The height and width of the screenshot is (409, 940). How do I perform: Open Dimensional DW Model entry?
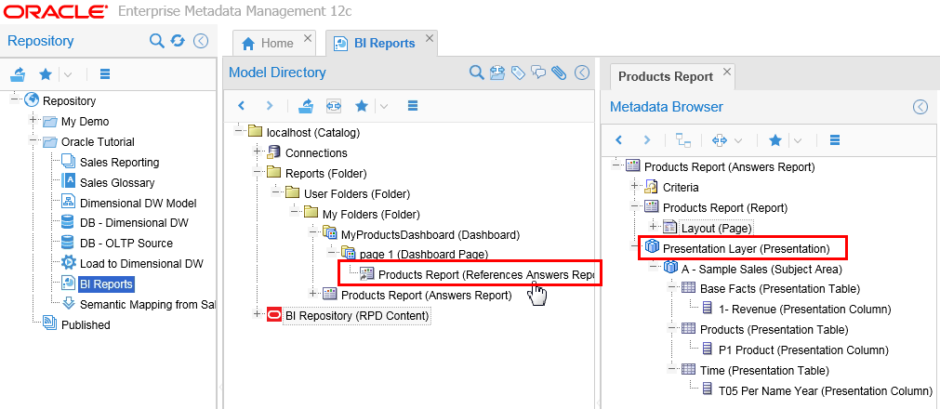tap(138, 203)
